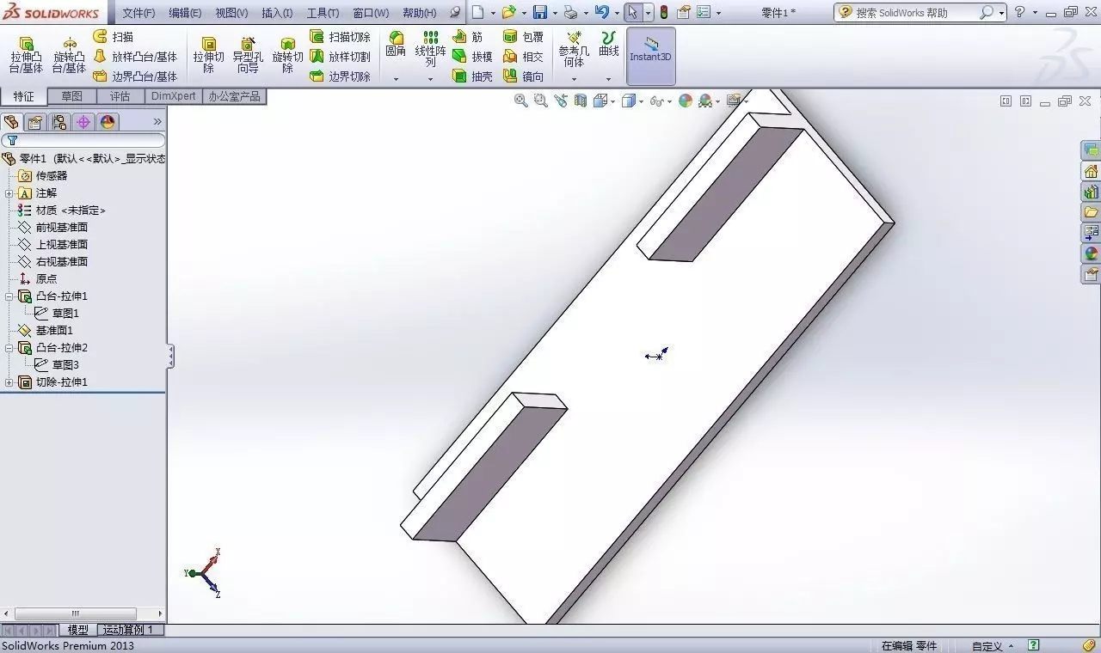
Task: Select the 运动算例 1 bottom tab
Action: [128, 630]
